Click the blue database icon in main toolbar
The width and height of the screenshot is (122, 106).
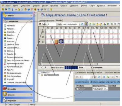(29, 9)
